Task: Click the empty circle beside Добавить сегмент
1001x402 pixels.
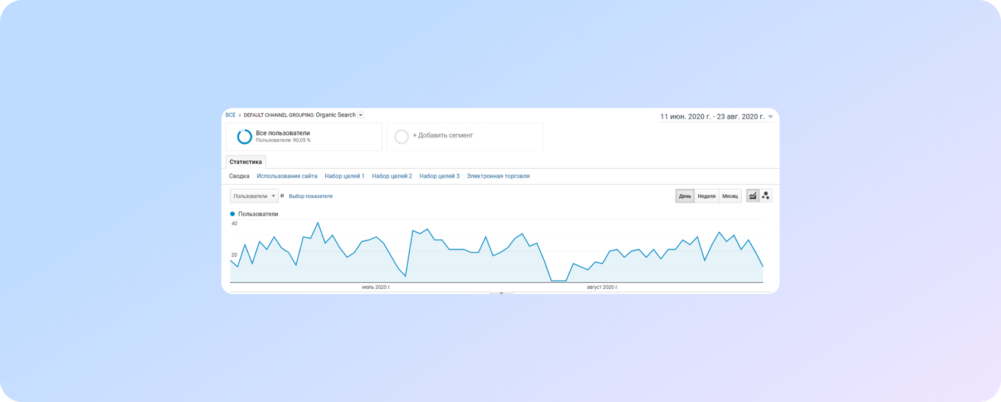Action: (x=402, y=136)
